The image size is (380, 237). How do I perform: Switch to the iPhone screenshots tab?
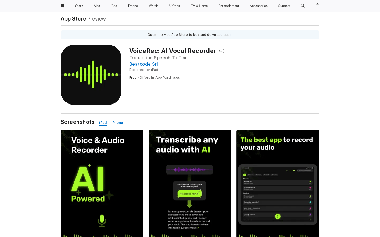point(117,122)
